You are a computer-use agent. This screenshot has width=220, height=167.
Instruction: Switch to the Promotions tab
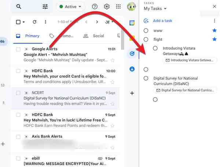62,36
